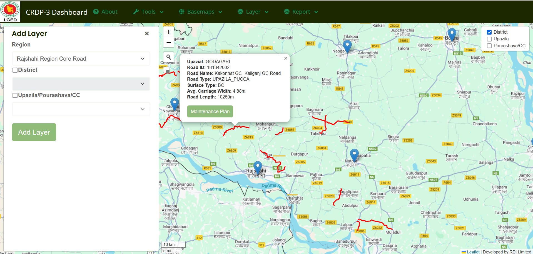Viewport: 533px width, 254px height.
Task: Click the map zoom out minus button
Action: click(168, 43)
